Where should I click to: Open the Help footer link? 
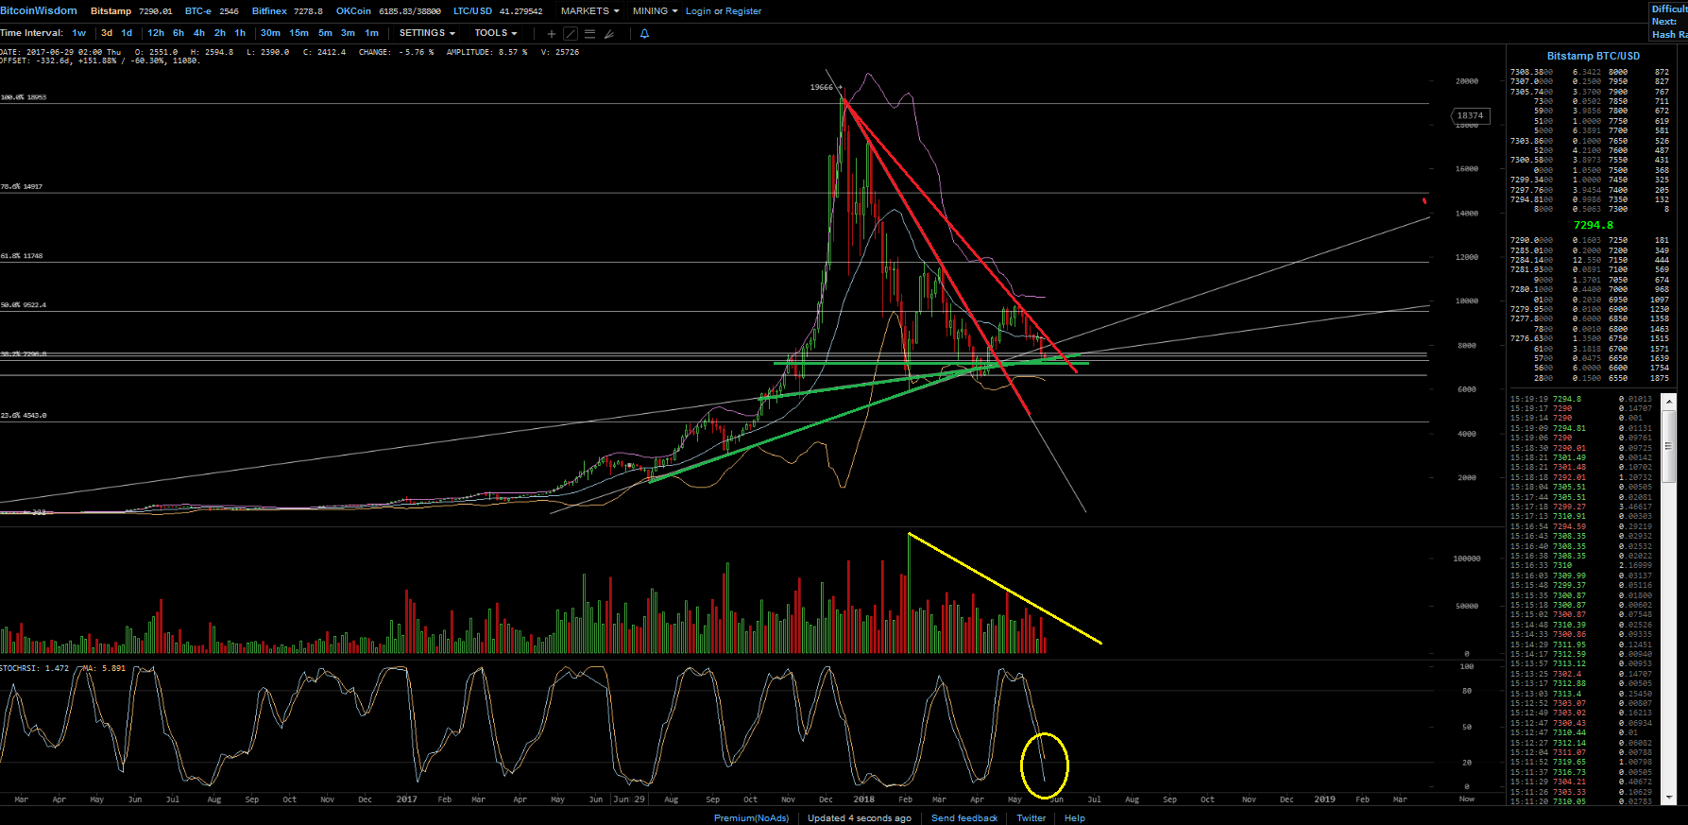click(x=1075, y=818)
